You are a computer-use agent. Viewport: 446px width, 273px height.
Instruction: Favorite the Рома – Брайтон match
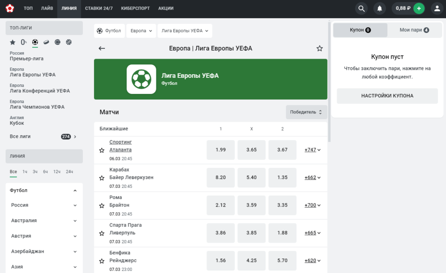click(x=102, y=206)
